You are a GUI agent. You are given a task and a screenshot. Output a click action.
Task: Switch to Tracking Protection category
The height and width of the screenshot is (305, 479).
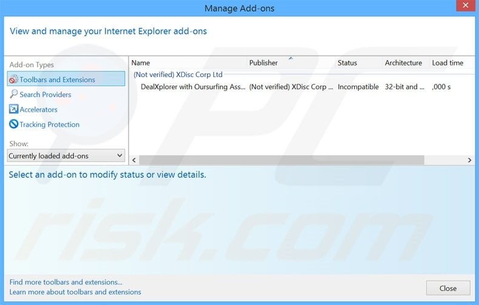[50, 124]
